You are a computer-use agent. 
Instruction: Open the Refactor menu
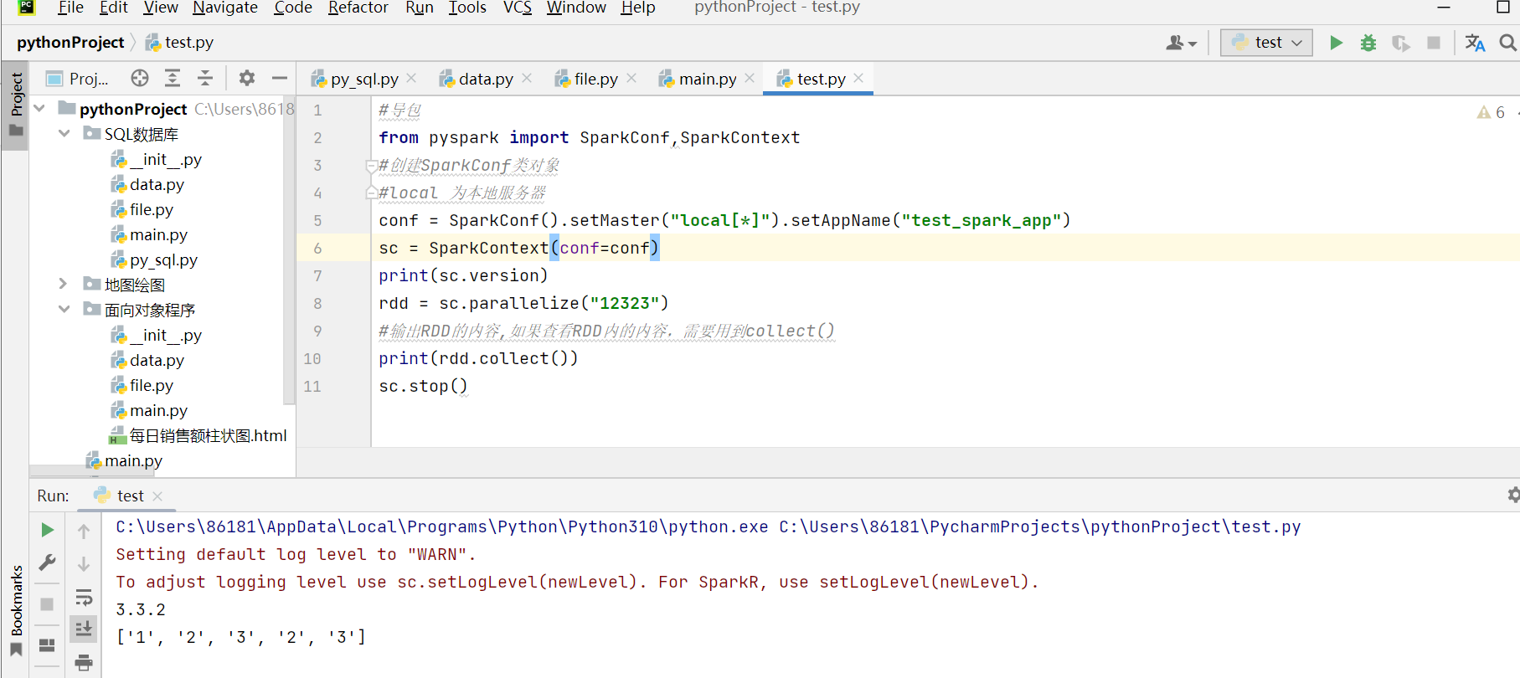coord(358,8)
